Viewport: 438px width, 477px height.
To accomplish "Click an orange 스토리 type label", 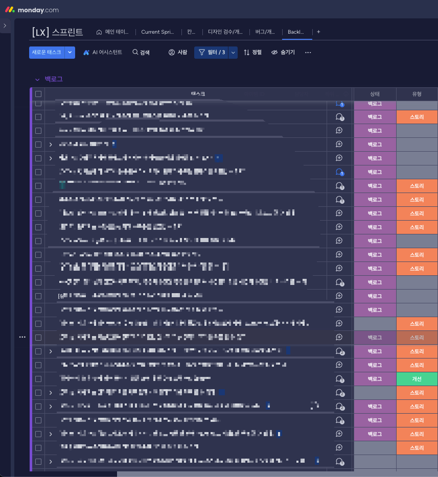I will 417,116.
